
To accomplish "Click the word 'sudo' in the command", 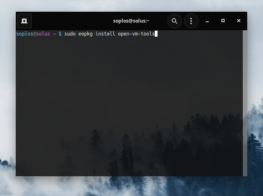I will click(70, 34).
